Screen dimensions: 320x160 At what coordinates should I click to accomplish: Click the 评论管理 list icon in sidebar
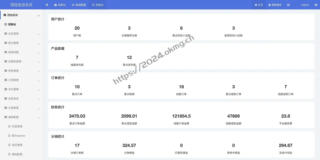click(5, 89)
